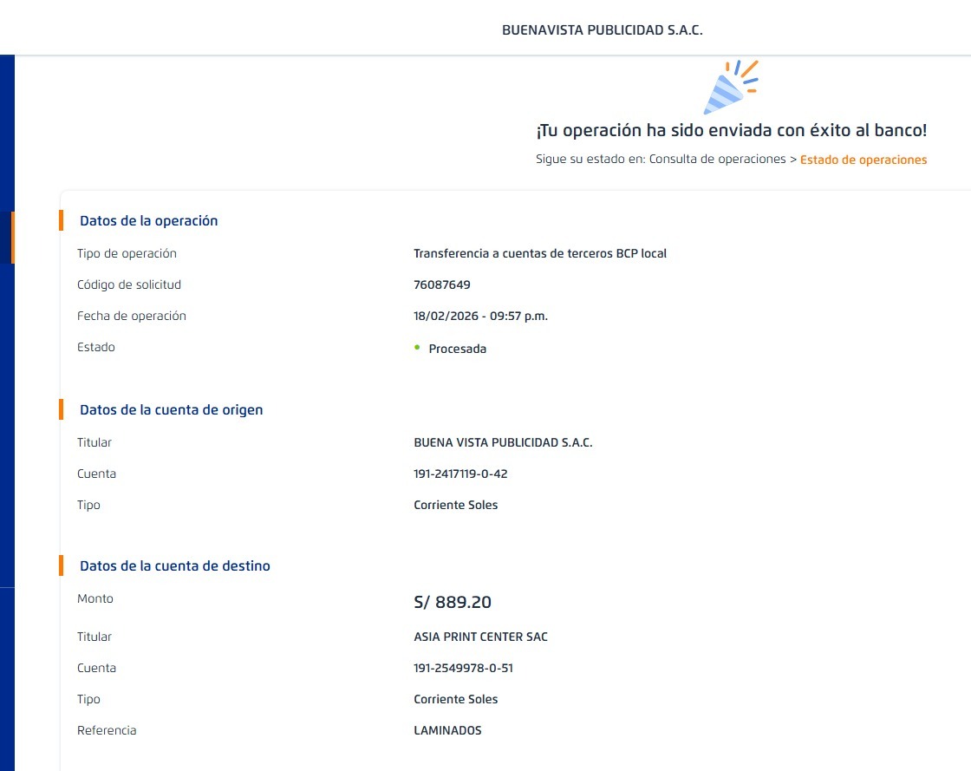Click the beneficiary name ASIA PRINT CENTER SAC

(x=480, y=637)
